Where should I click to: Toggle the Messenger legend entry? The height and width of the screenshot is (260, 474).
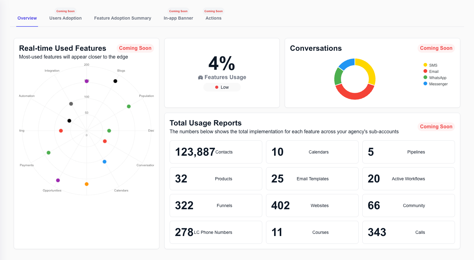435,84
